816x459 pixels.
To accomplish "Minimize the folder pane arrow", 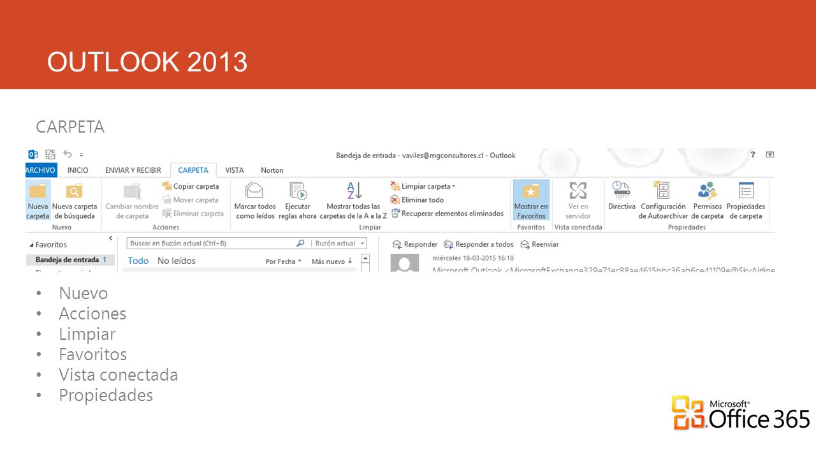I will pos(111,238).
